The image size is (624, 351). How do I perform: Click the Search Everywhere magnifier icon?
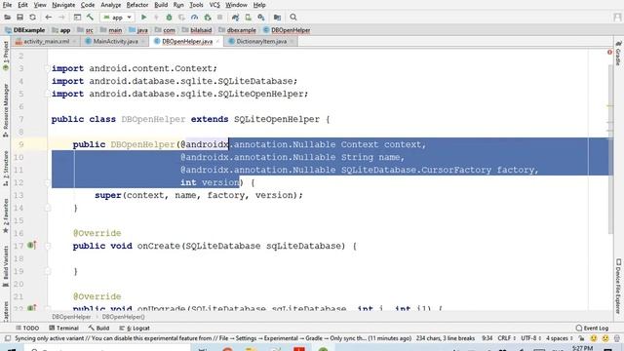(293, 18)
